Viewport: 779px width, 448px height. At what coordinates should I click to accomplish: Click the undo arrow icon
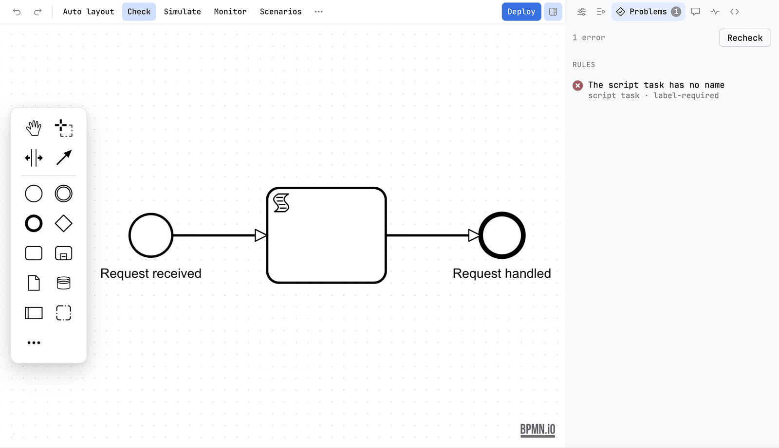click(x=17, y=12)
